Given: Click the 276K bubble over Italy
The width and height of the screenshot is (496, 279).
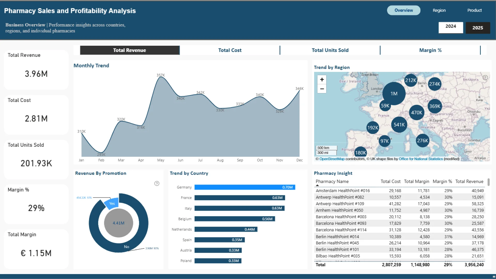Looking at the screenshot, I should pos(422,141).
